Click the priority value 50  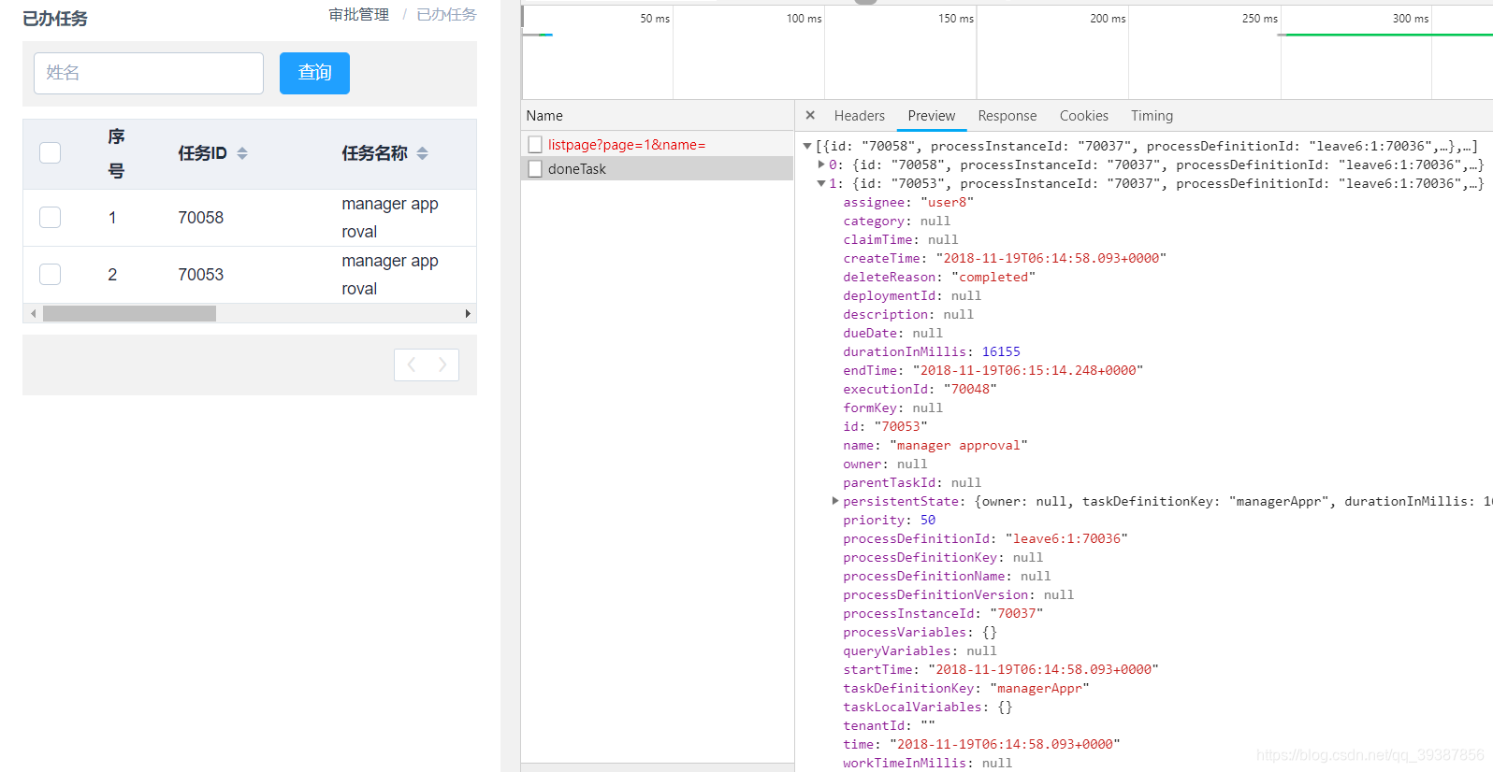point(928,520)
